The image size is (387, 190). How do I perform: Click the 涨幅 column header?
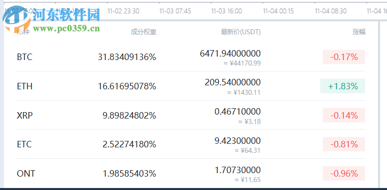point(359,32)
